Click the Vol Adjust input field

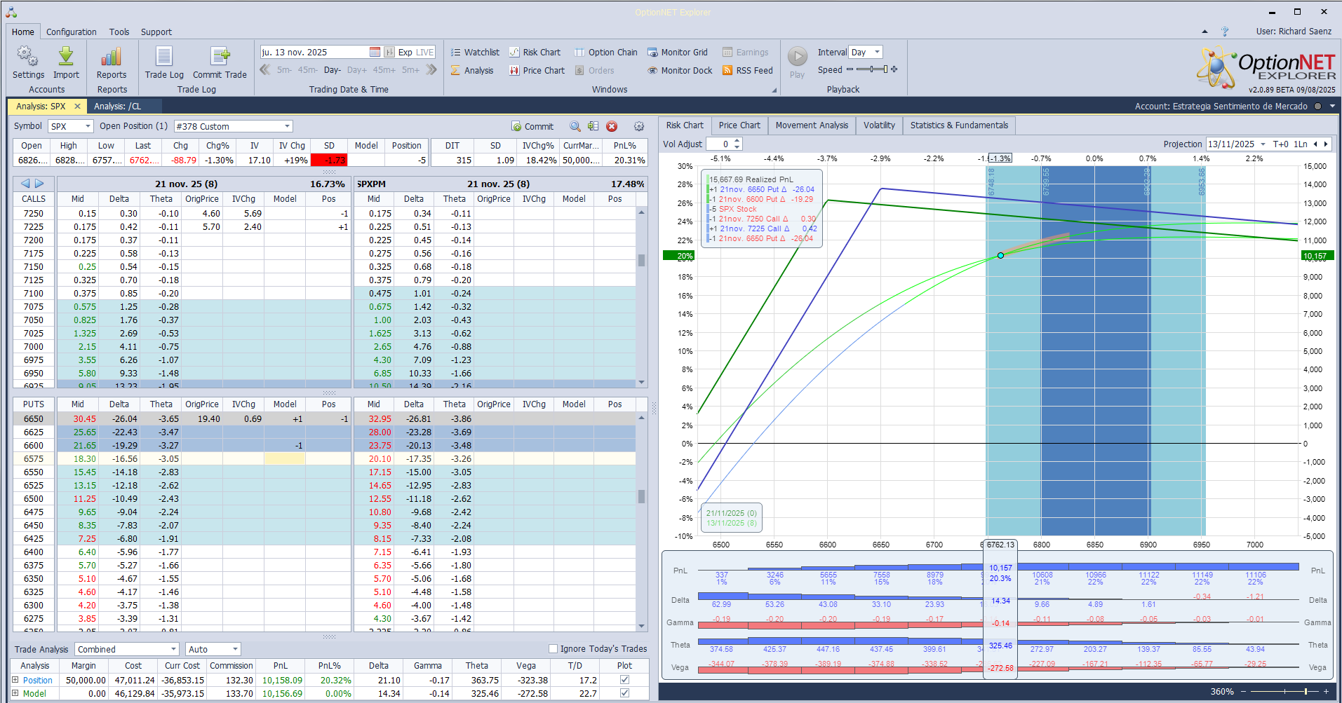719,144
